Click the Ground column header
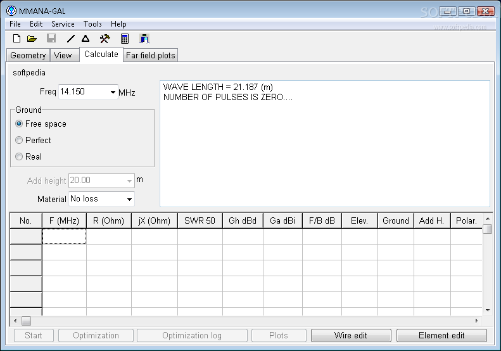This screenshot has height=351, width=501. (396, 220)
